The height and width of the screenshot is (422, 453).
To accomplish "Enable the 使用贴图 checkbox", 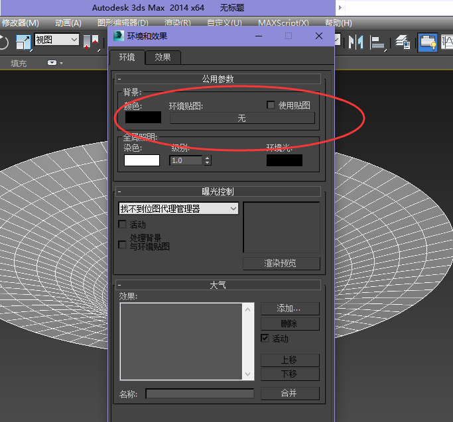I will click(x=271, y=105).
